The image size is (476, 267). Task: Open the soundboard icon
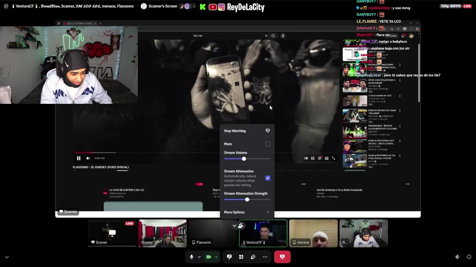coord(253,257)
